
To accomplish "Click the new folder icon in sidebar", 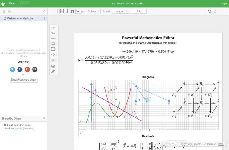I will [x=9, y=11].
